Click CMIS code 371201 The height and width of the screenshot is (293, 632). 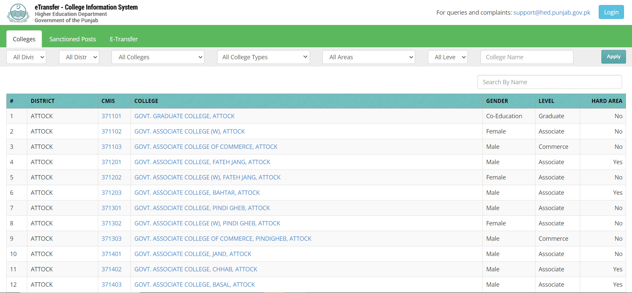point(111,162)
